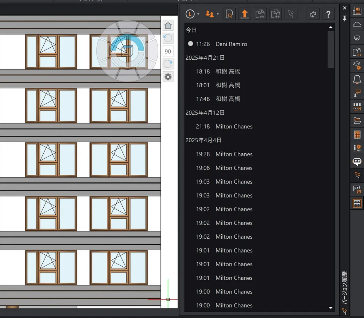This screenshot has height=318, width=364.
Task: Open the orange worksheet table palette
Action: coord(357,203)
